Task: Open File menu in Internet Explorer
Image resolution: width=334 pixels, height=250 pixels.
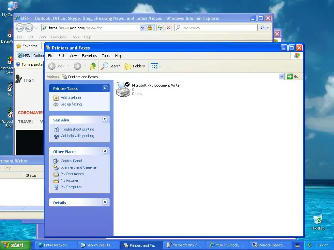Action: 20,37
